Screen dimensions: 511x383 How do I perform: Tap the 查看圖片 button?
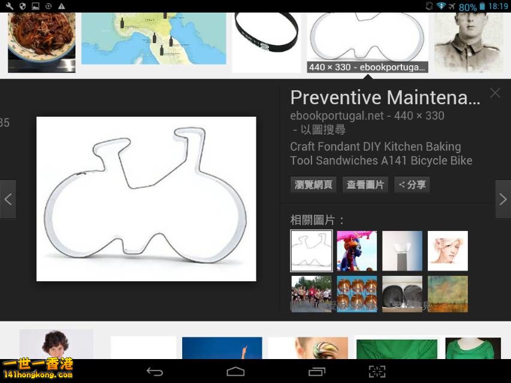(365, 185)
